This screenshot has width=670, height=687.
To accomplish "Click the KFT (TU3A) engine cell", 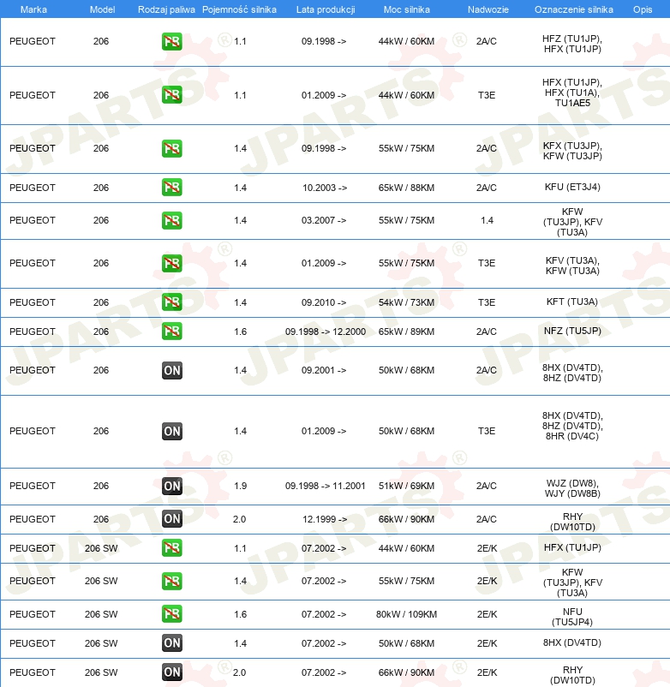I will pos(572,302).
